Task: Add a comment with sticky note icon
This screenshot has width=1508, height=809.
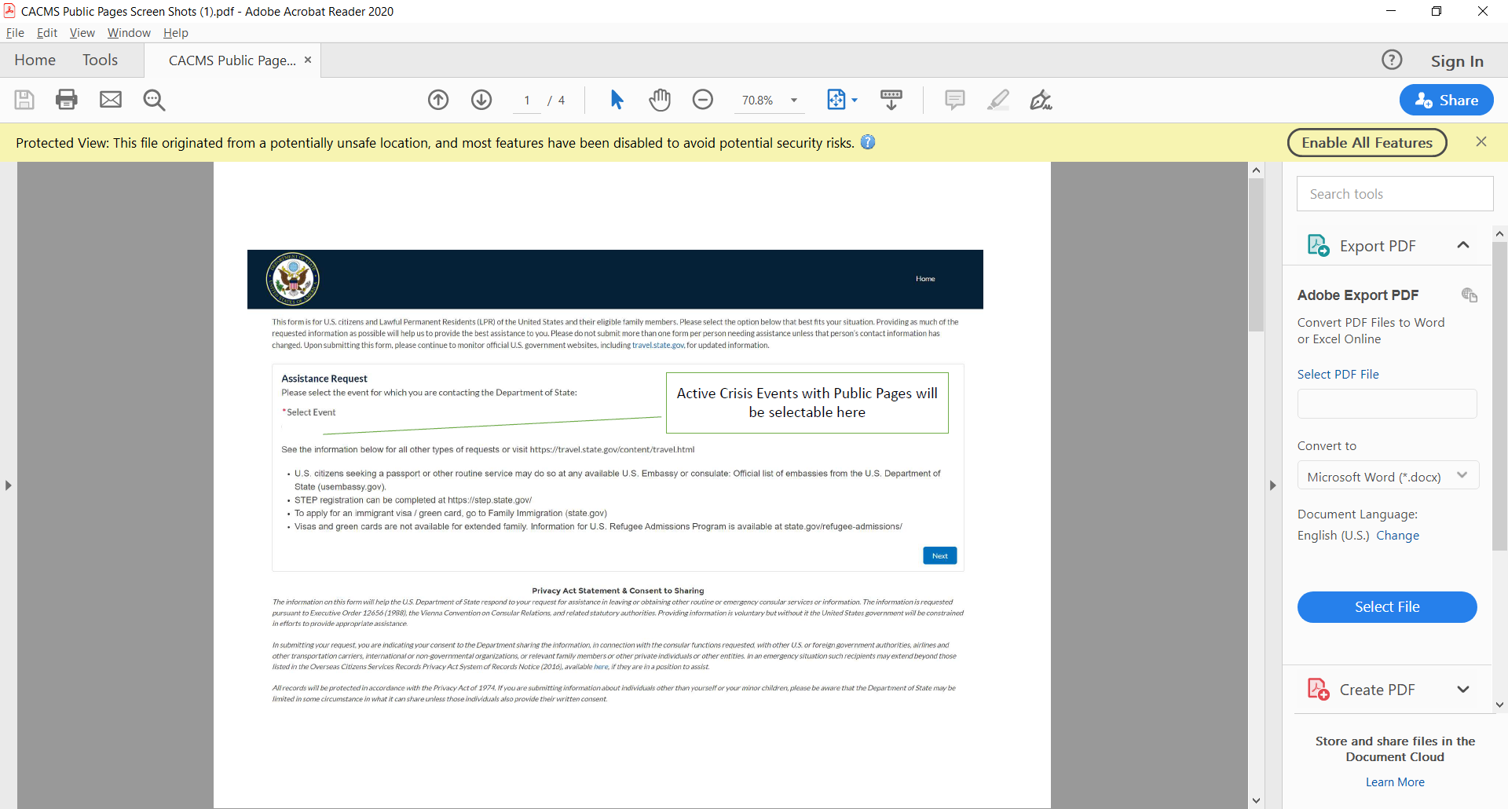Action: point(954,100)
